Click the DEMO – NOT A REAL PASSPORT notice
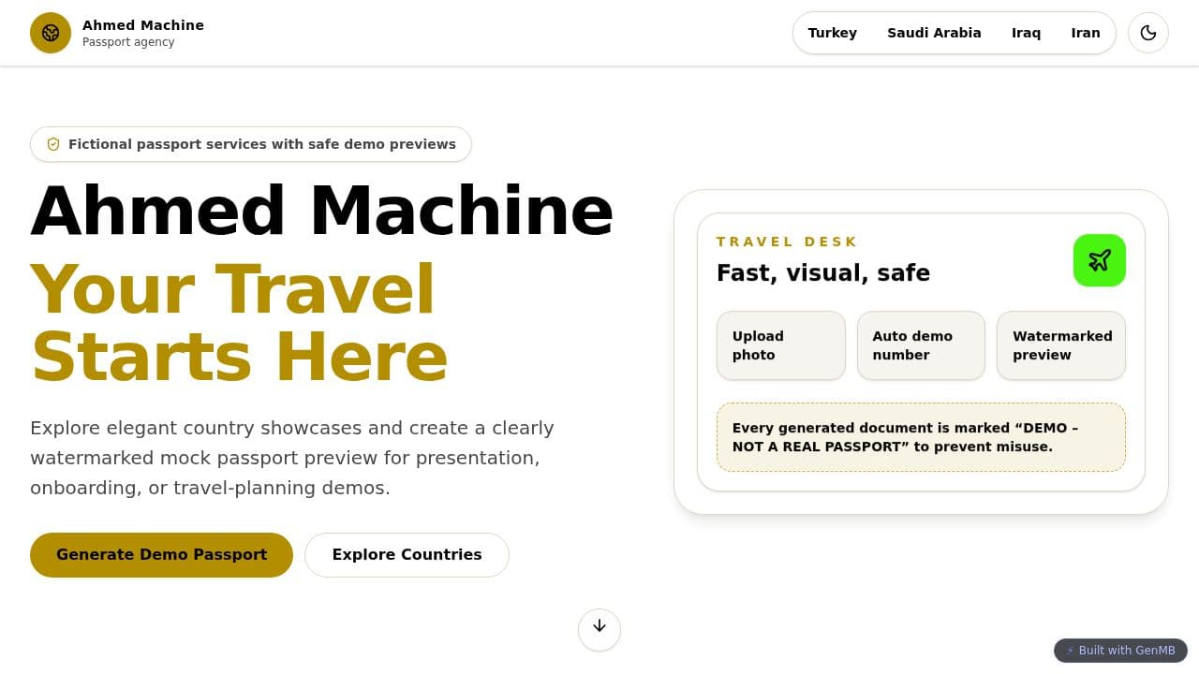Viewport: 1199px width, 674px height. [x=921, y=437]
